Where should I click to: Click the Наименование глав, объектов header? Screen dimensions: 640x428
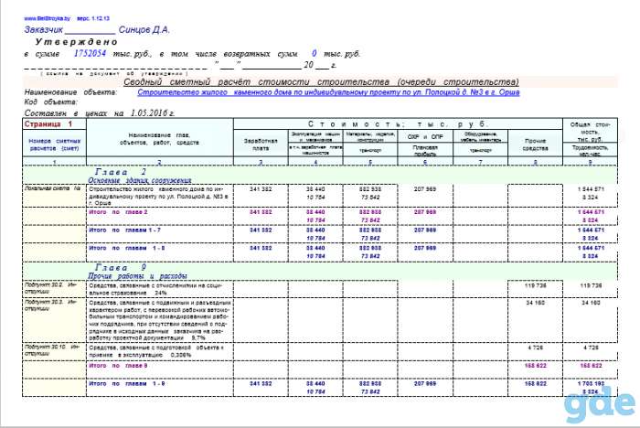click(x=159, y=139)
